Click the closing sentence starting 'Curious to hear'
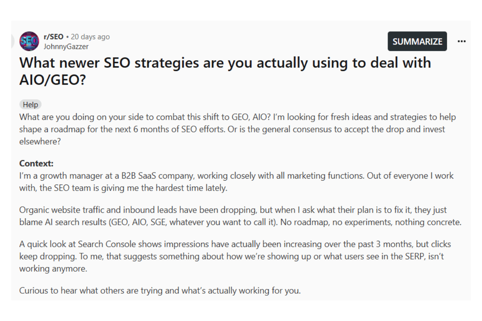This screenshot has width=482, height=321. coord(160,291)
